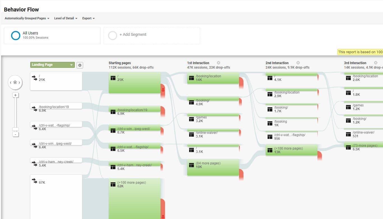Open the Level of Detail dropdown
This screenshot has height=219, width=383.
point(66,18)
